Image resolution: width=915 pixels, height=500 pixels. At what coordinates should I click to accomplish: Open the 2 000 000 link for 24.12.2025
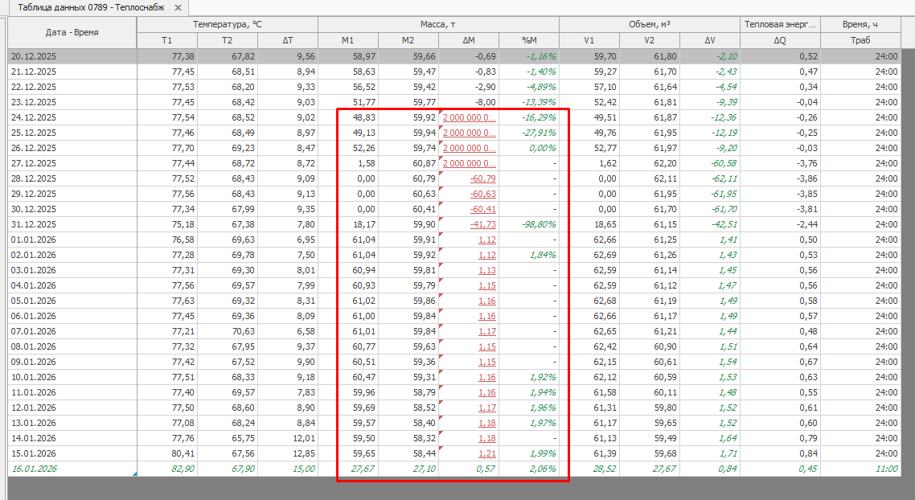470,117
